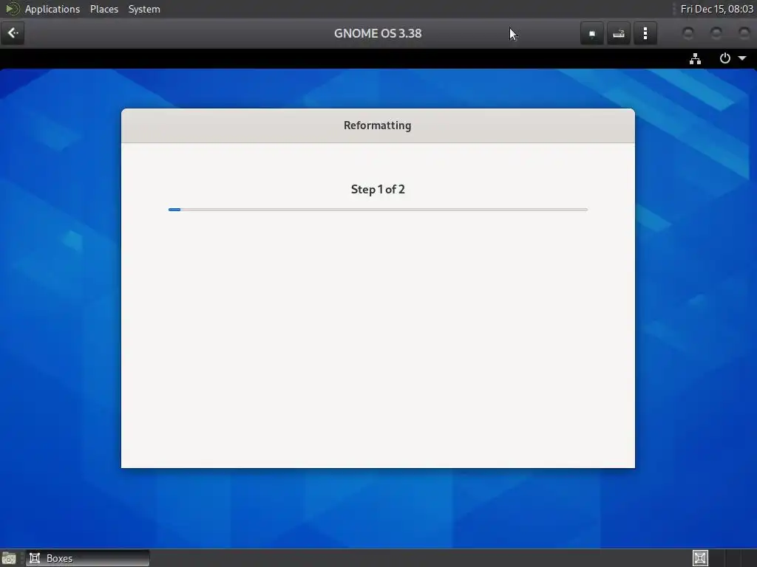Open the three-dot menu in Boxes
Screen dimensions: 757x567
coord(645,33)
